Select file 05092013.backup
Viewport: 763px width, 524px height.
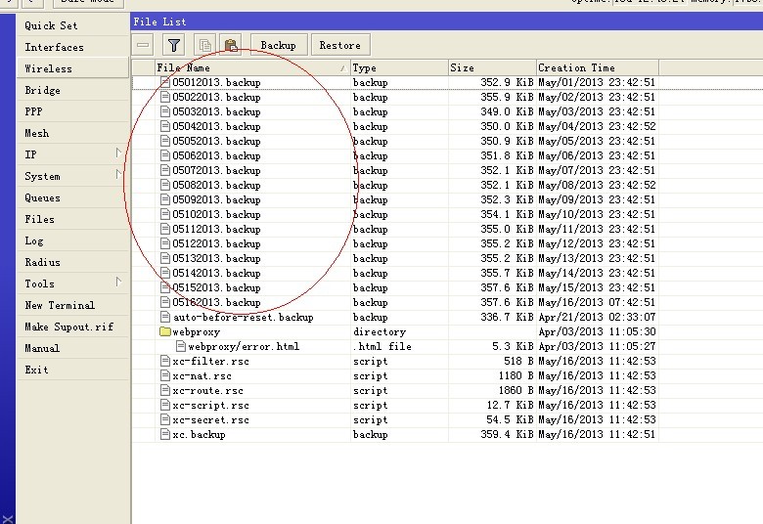coord(216,199)
